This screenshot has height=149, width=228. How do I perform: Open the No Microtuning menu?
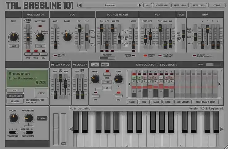(x=80, y=109)
